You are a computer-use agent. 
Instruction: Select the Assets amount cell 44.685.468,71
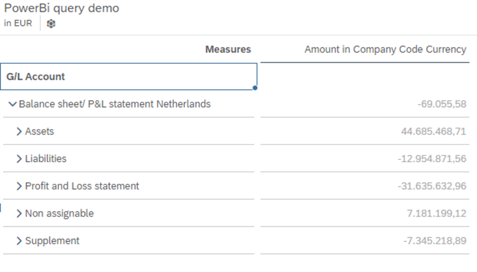pyautogui.click(x=433, y=132)
